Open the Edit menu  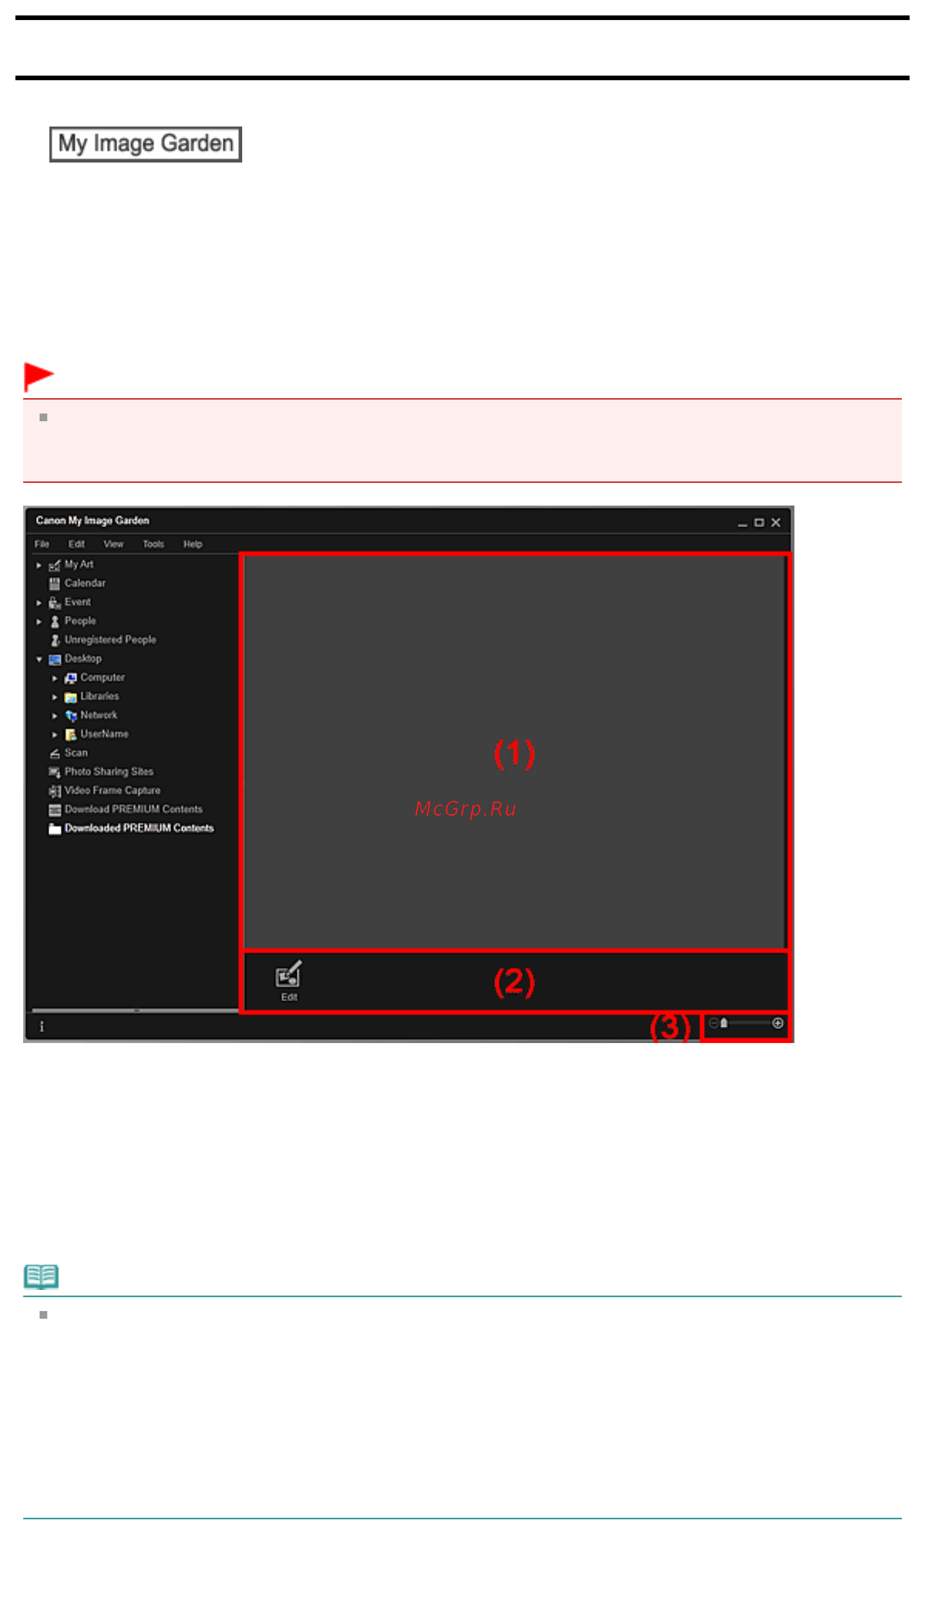[76, 544]
